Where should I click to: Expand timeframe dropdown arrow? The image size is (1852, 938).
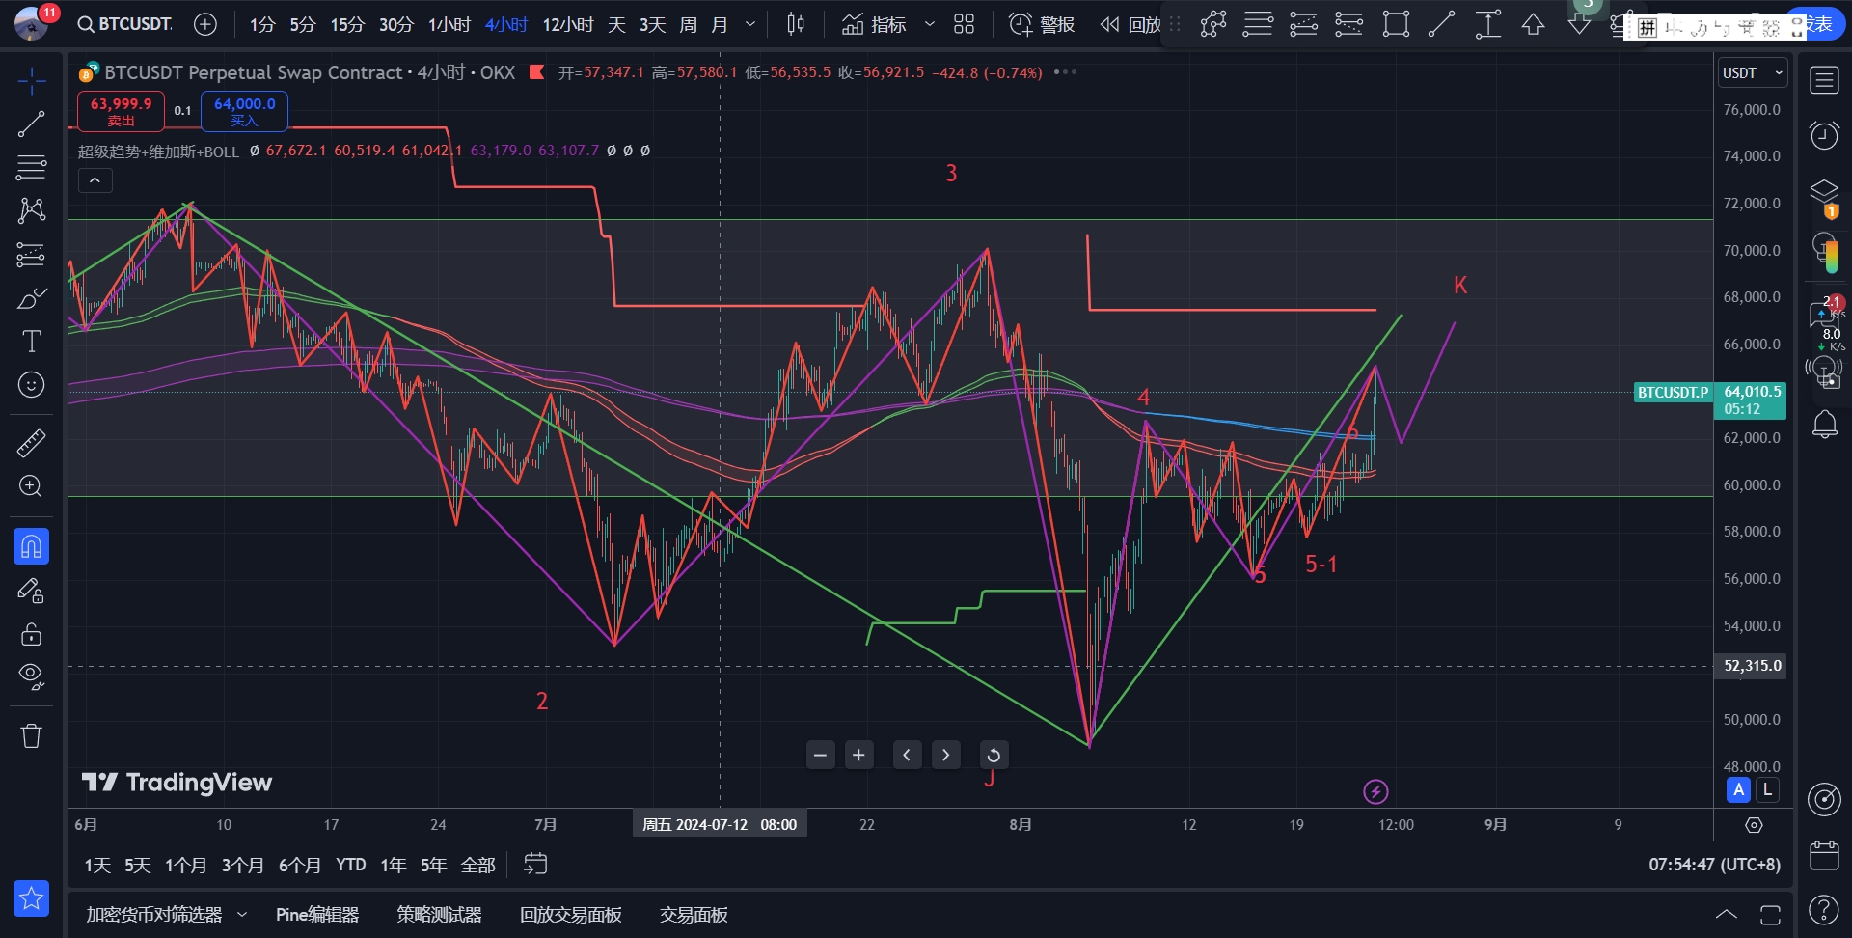coord(750,24)
